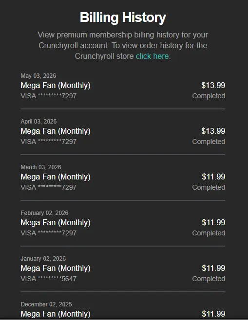The image size is (248, 320).
Task: Click Completed status under March 03 charge
Action: coord(209,187)
